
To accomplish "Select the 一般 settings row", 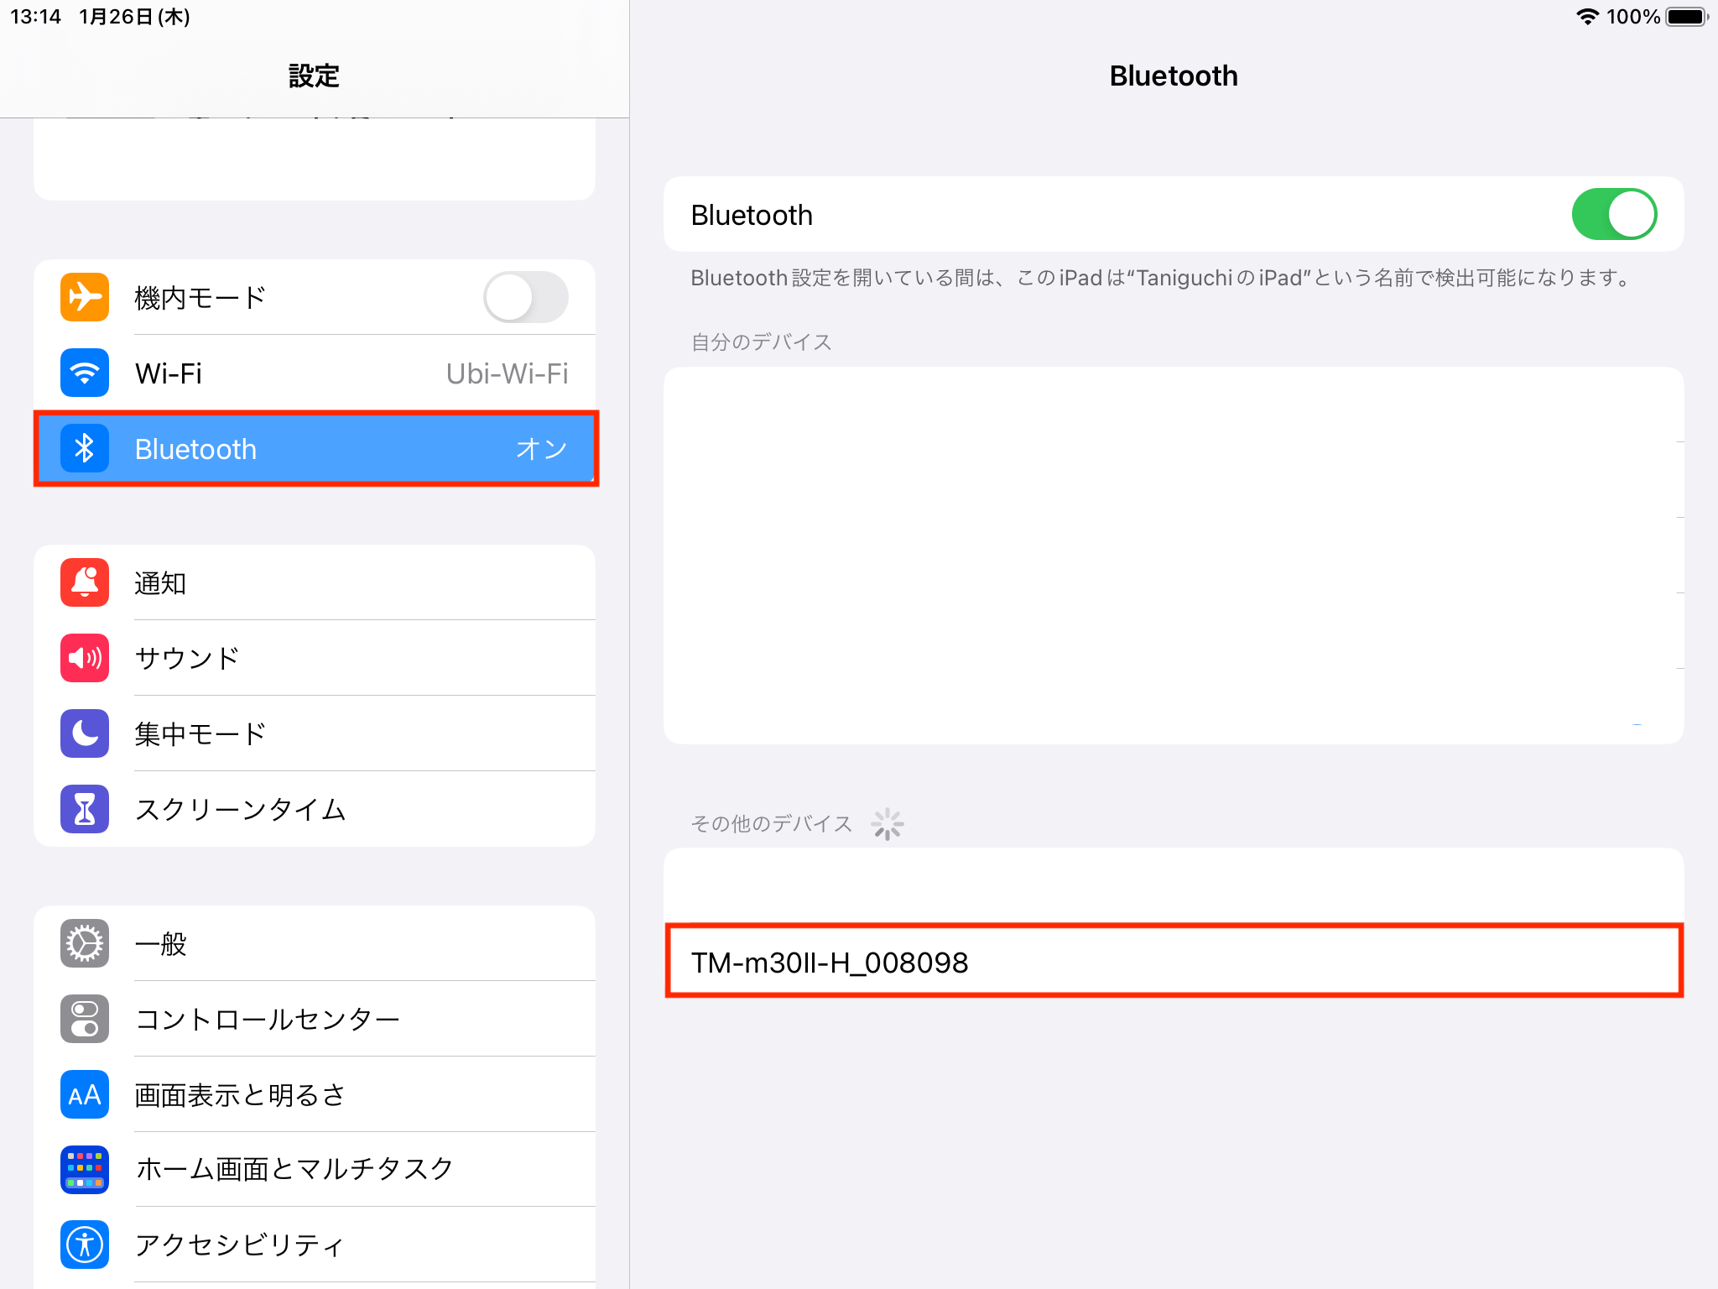I will click(x=315, y=943).
